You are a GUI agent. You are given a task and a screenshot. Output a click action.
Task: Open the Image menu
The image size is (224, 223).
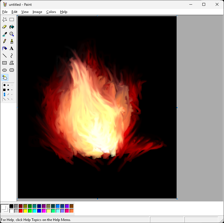click(x=37, y=12)
